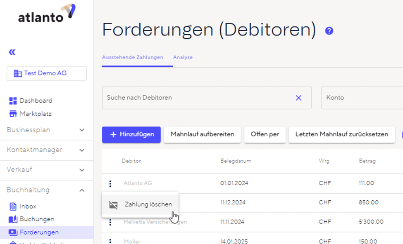The height and width of the screenshot is (244, 403).
Task: Open three-dot menu for Helvetia Versicherungen row
Action: [110, 222]
